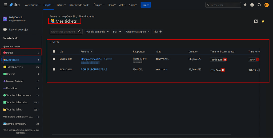This screenshot has height=138, width=273.
Task: Check the box for SIDESK-8127
Action: tap(54, 59)
